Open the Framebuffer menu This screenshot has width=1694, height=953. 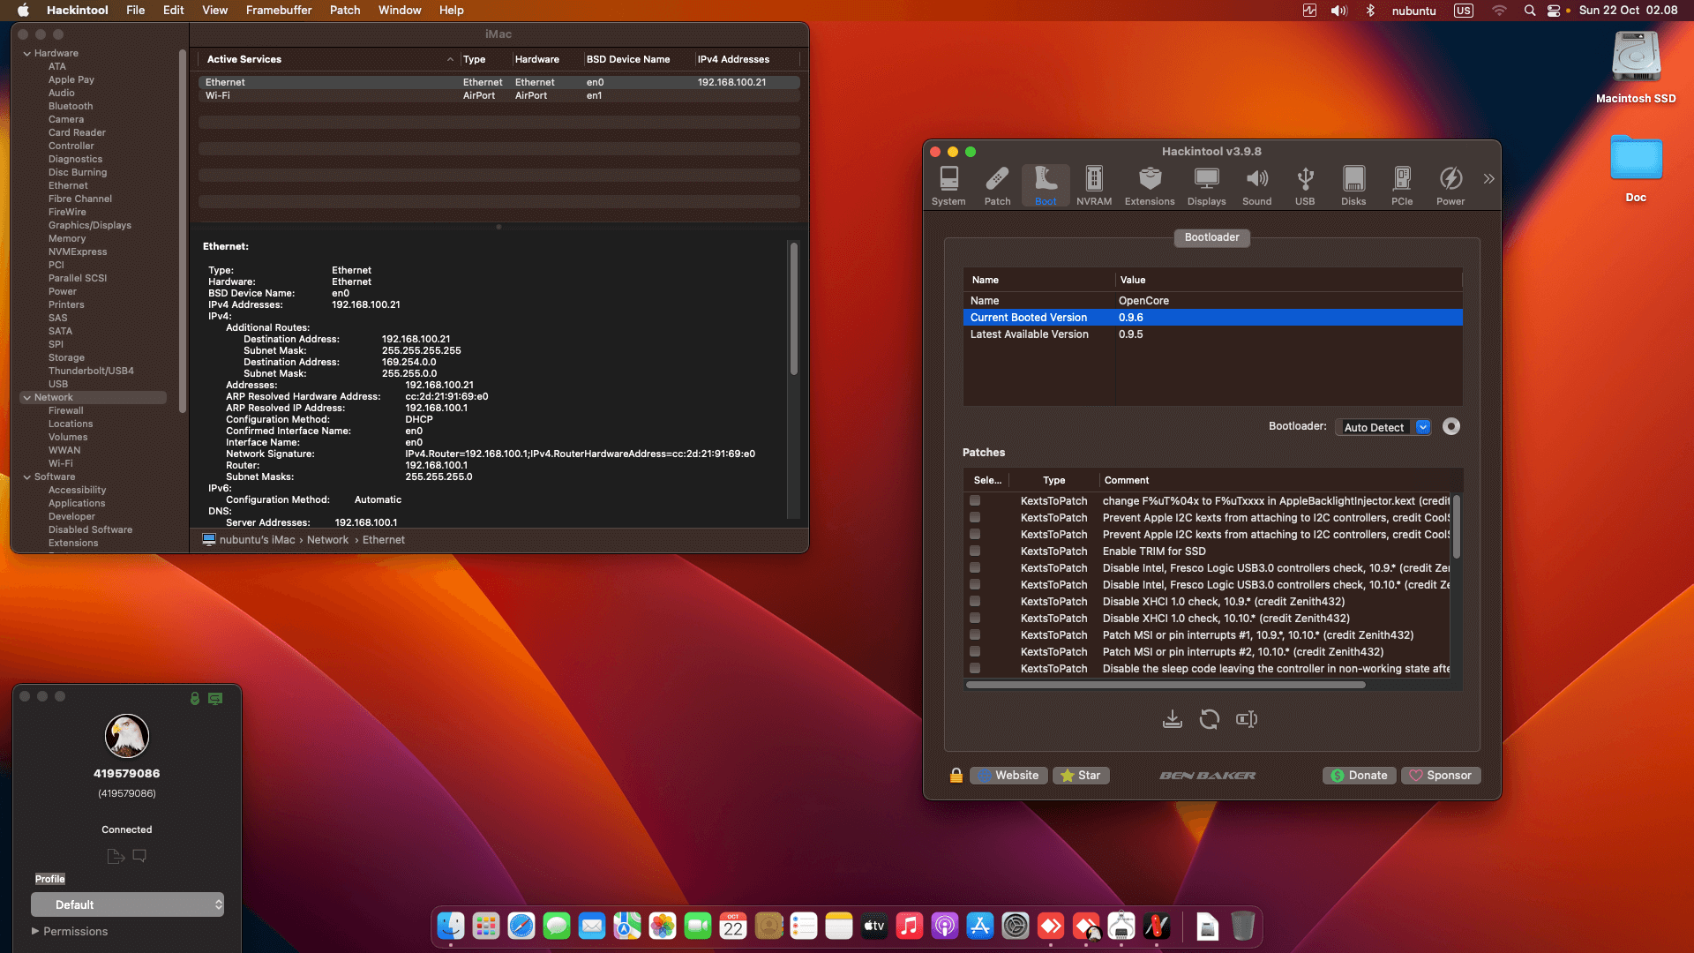pyautogui.click(x=279, y=11)
